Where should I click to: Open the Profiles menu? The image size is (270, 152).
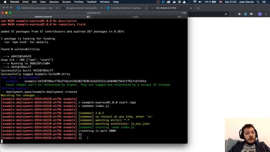(79, 2)
